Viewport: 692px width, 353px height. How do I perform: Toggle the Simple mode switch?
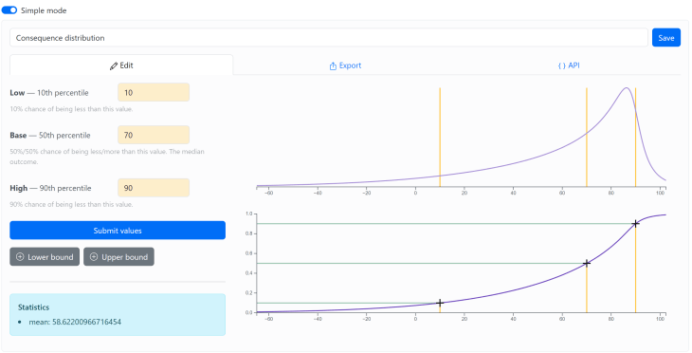pos(9,10)
